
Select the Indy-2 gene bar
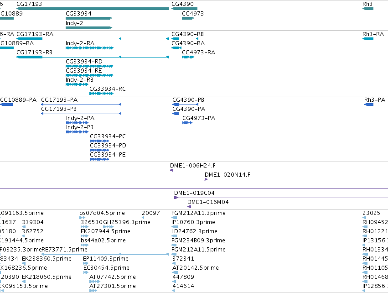click(x=89, y=28)
